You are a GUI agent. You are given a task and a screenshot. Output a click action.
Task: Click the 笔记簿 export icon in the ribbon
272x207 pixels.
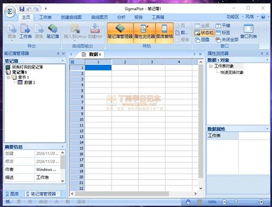pyautogui.click(x=53, y=31)
